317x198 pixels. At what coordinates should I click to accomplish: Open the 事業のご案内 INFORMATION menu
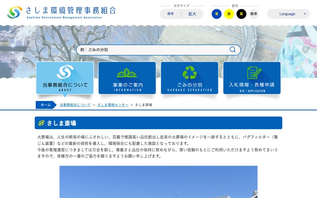pos(127,78)
